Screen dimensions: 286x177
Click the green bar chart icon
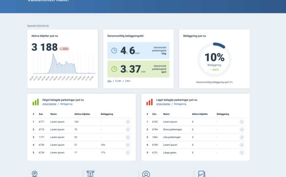[x=36, y=102]
